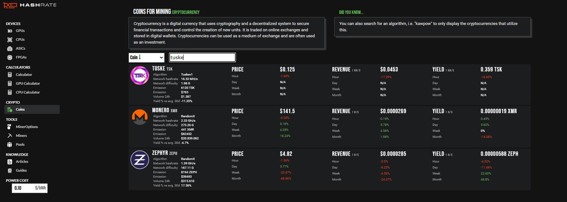Click Tuske yield 0.359 TSK

tap(492, 69)
